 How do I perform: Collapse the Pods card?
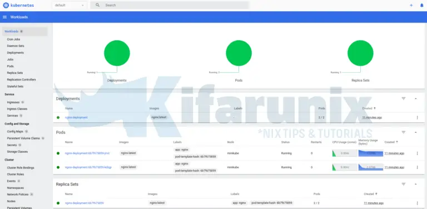415,132
